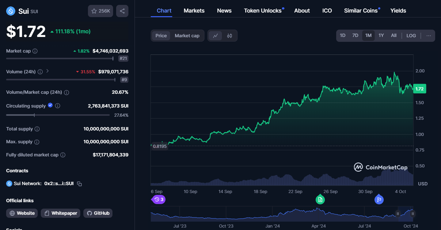Click the volume value $979,071,736
Viewport: 441px width, 230px height.
[x=113, y=72]
